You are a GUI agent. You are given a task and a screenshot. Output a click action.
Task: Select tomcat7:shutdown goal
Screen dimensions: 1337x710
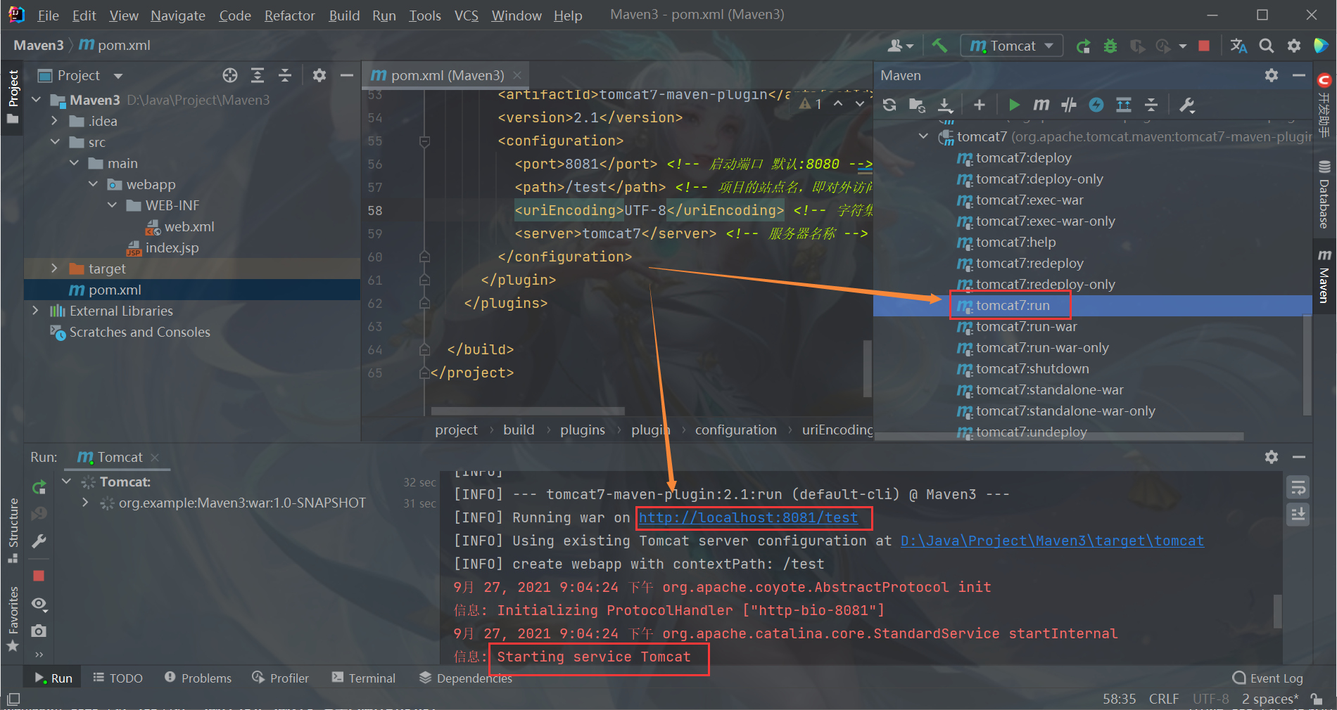[x=1032, y=369]
